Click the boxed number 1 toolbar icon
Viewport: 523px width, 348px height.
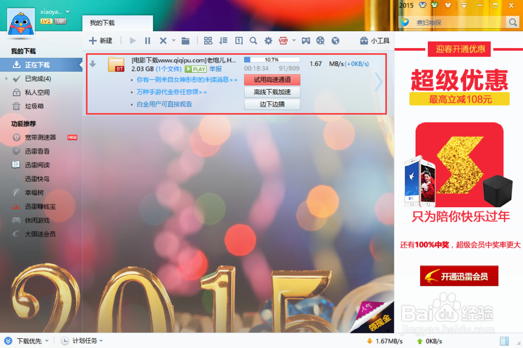(x=239, y=41)
